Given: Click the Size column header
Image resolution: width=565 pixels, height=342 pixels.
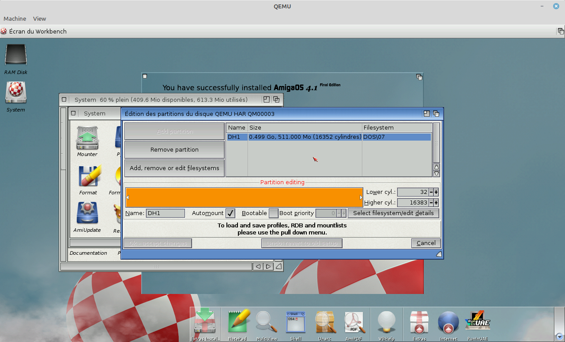Looking at the screenshot, I should click(x=305, y=128).
